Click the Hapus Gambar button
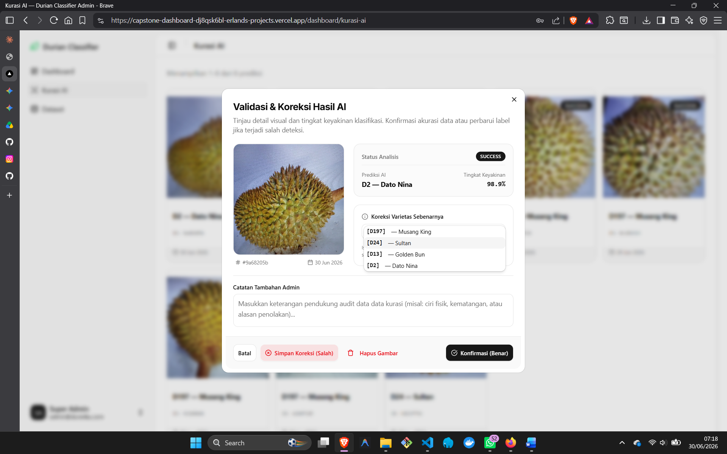The height and width of the screenshot is (454, 727). coord(373,353)
